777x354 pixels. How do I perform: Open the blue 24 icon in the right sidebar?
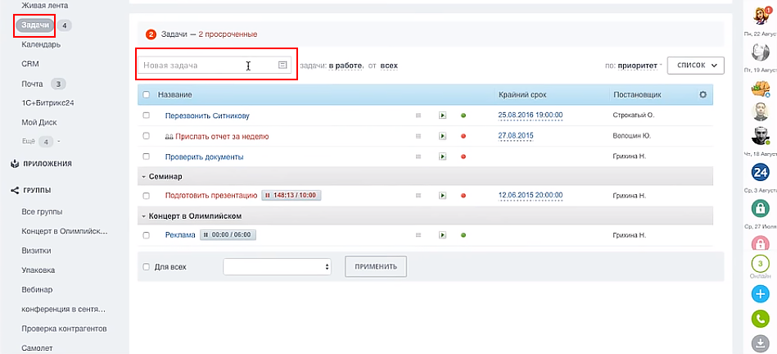tap(760, 172)
